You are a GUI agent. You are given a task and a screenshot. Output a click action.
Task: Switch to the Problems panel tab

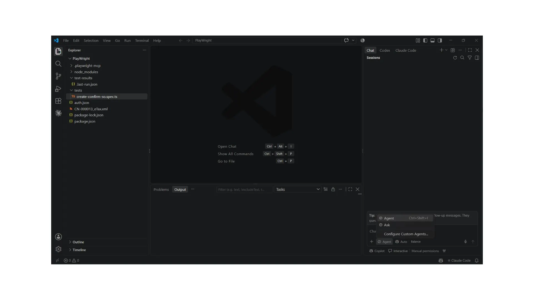click(161, 190)
